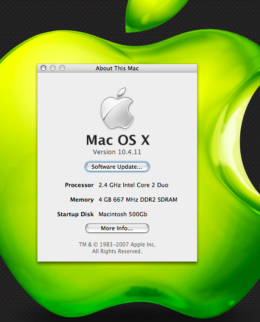Viewport: 260px width, 322px height.
Task: Select the 'Memory' label
Action: [82, 200]
